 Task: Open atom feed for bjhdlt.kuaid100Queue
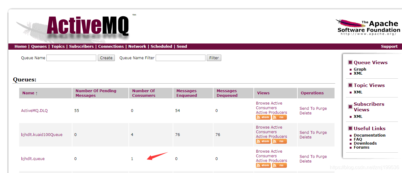263,141
